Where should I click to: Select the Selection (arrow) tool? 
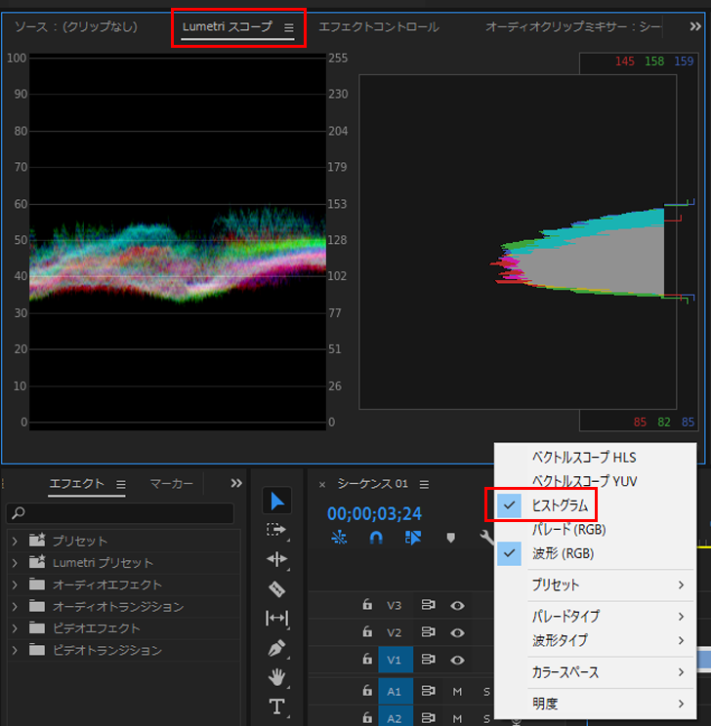click(276, 501)
